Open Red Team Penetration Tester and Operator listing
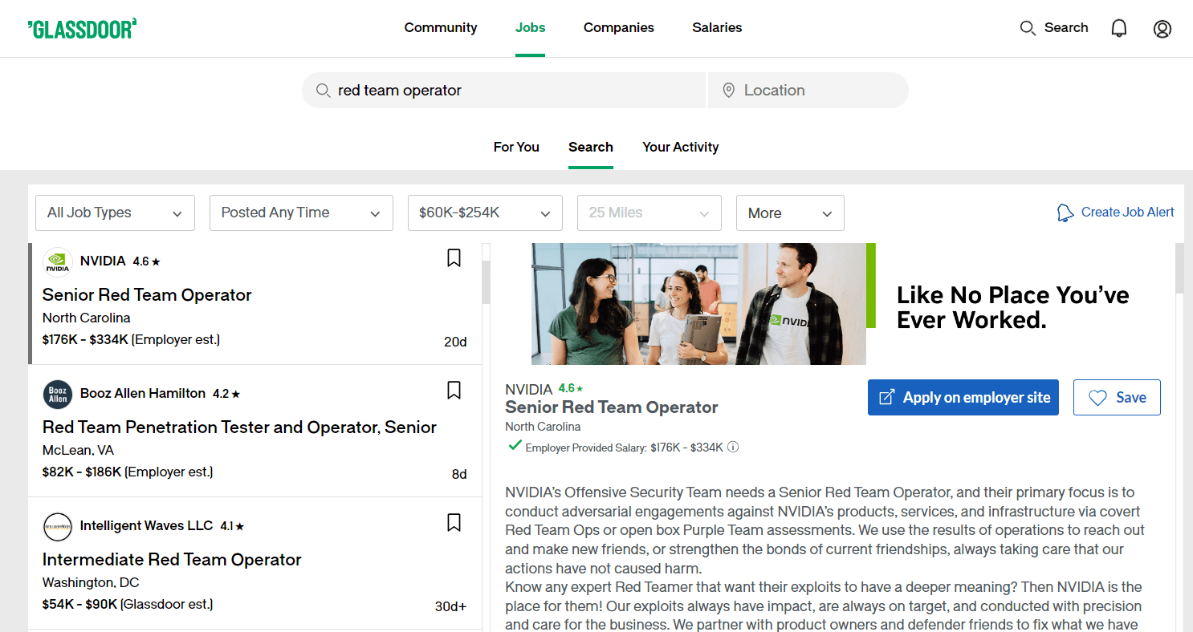 [239, 427]
